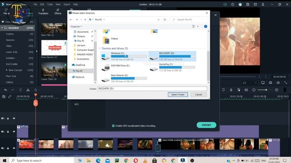Click the Windows Start button
291x163 pixels.
tap(5, 160)
